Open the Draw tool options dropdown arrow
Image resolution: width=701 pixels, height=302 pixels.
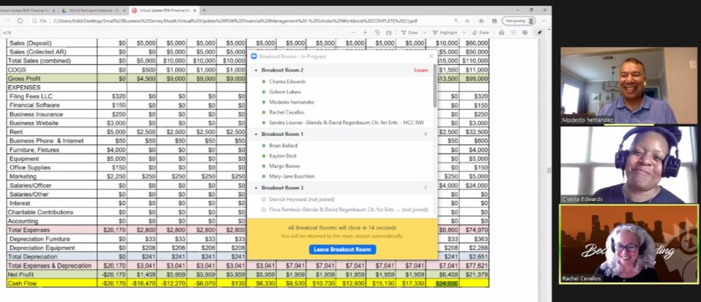pos(426,33)
